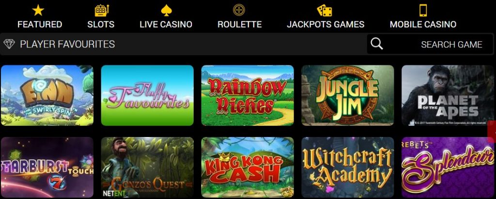
Task: Open the Slots tab
Action: (x=101, y=24)
